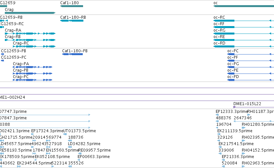Click the 520084 EST label
The height and width of the screenshot is (168, 274).
pos(230,163)
